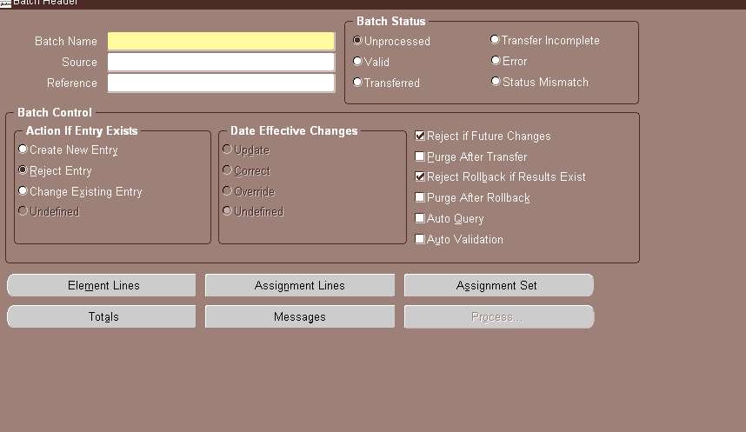Screen dimensions: 746x432
Task: Open the Element Lines window
Action: tap(102, 285)
